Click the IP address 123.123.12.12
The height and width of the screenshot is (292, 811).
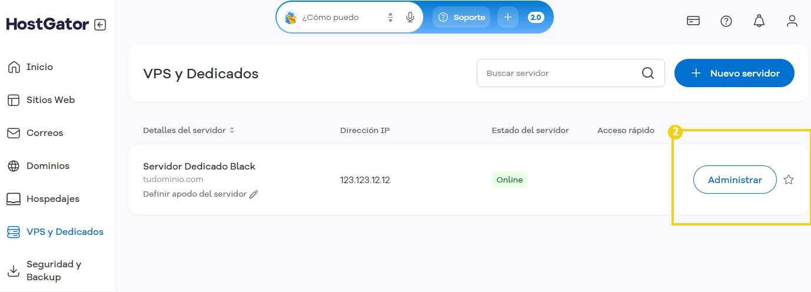(365, 180)
